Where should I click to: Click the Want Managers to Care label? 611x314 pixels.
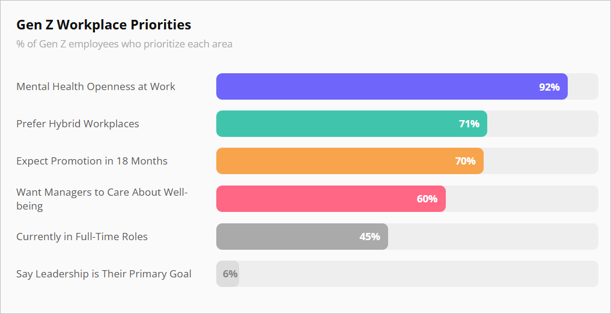tap(102, 199)
